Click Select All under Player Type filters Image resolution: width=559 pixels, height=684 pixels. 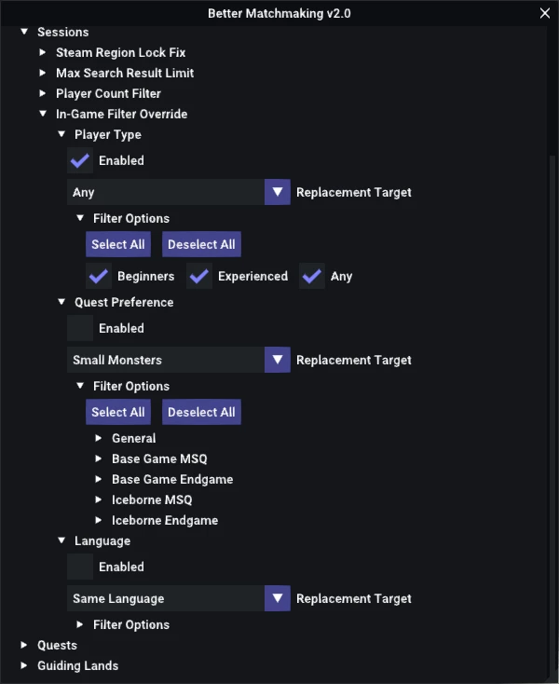[118, 244]
